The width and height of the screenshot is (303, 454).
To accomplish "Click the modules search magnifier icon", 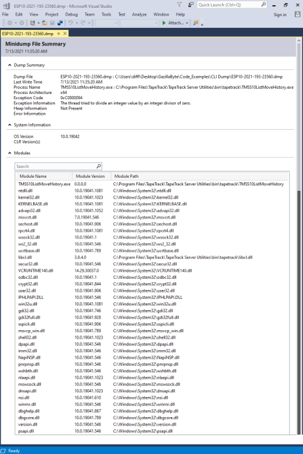I will coord(98,166).
